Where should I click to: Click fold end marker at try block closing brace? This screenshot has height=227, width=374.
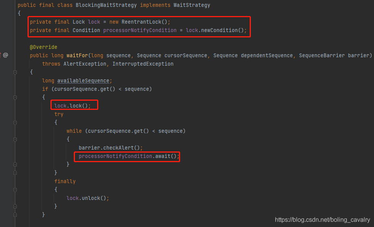(15, 173)
